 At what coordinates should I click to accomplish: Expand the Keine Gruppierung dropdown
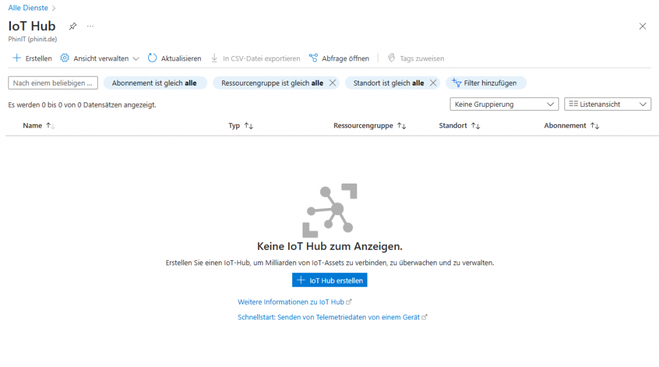[x=504, y=104]
